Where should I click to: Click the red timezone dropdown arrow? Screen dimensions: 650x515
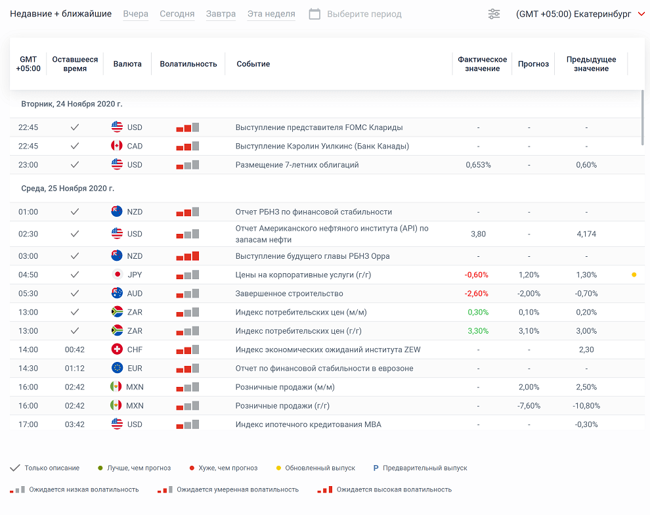641,14
